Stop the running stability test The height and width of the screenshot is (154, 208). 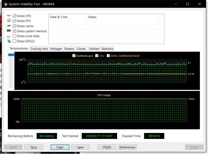pyautogui.click(x=34, y=147)
